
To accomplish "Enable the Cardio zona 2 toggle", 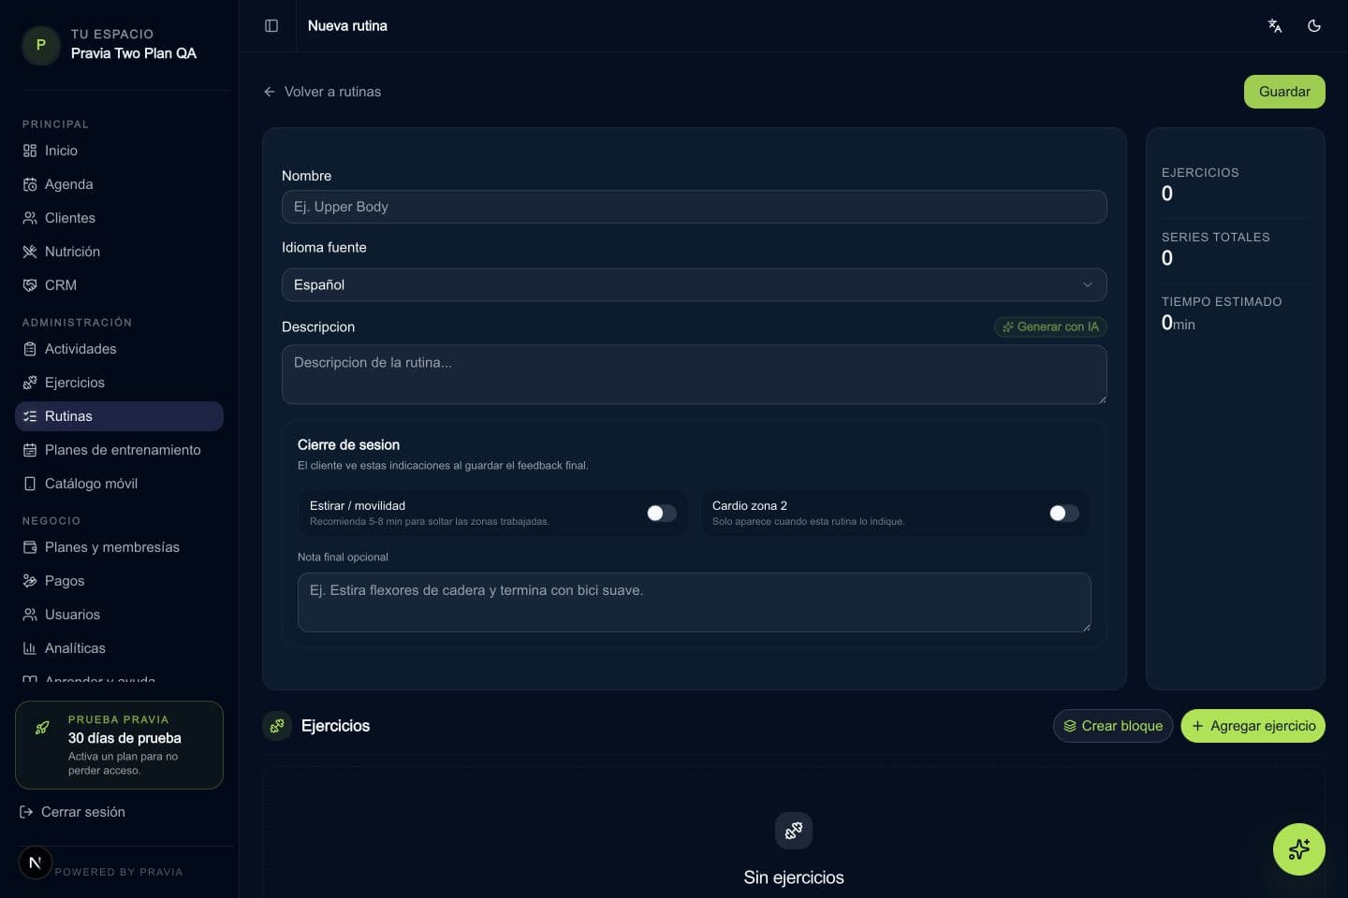I will (x=1064, y=513).
